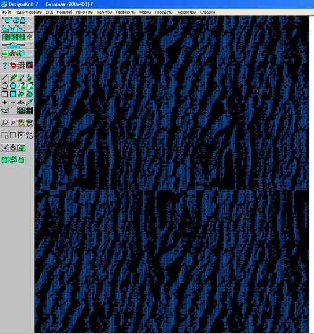Open the help question mark icon
The height and width of the screenshot is (334, 314).
5,65
